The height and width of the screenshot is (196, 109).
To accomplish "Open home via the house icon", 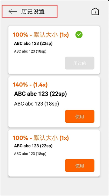I will 95,12.
